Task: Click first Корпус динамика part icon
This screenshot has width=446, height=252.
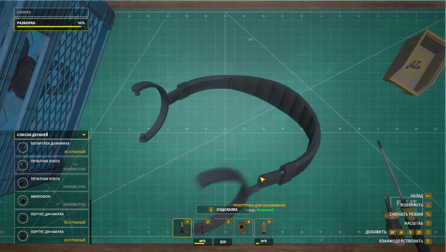Action: (23, 218)
